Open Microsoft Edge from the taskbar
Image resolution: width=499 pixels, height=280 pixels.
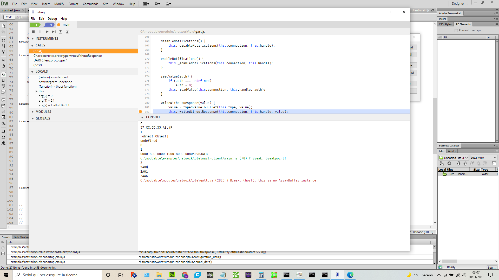350,275
